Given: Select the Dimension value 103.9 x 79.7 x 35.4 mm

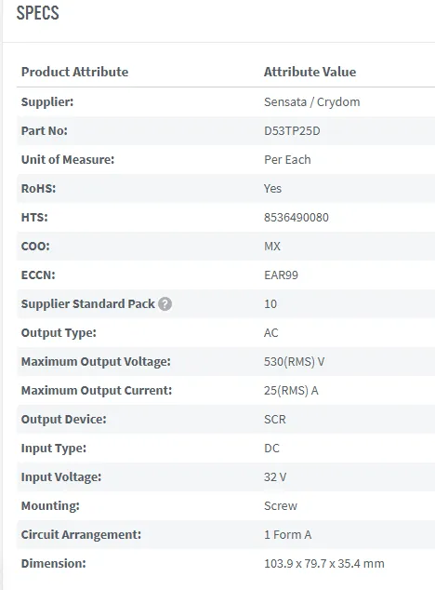Looking at the screenshot, I should click(324, 564).
